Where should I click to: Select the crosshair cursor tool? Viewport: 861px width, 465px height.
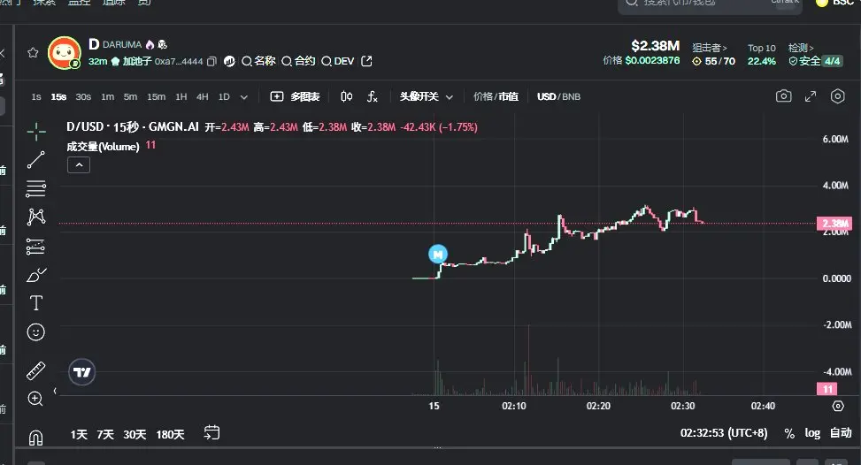coord(36,132)
